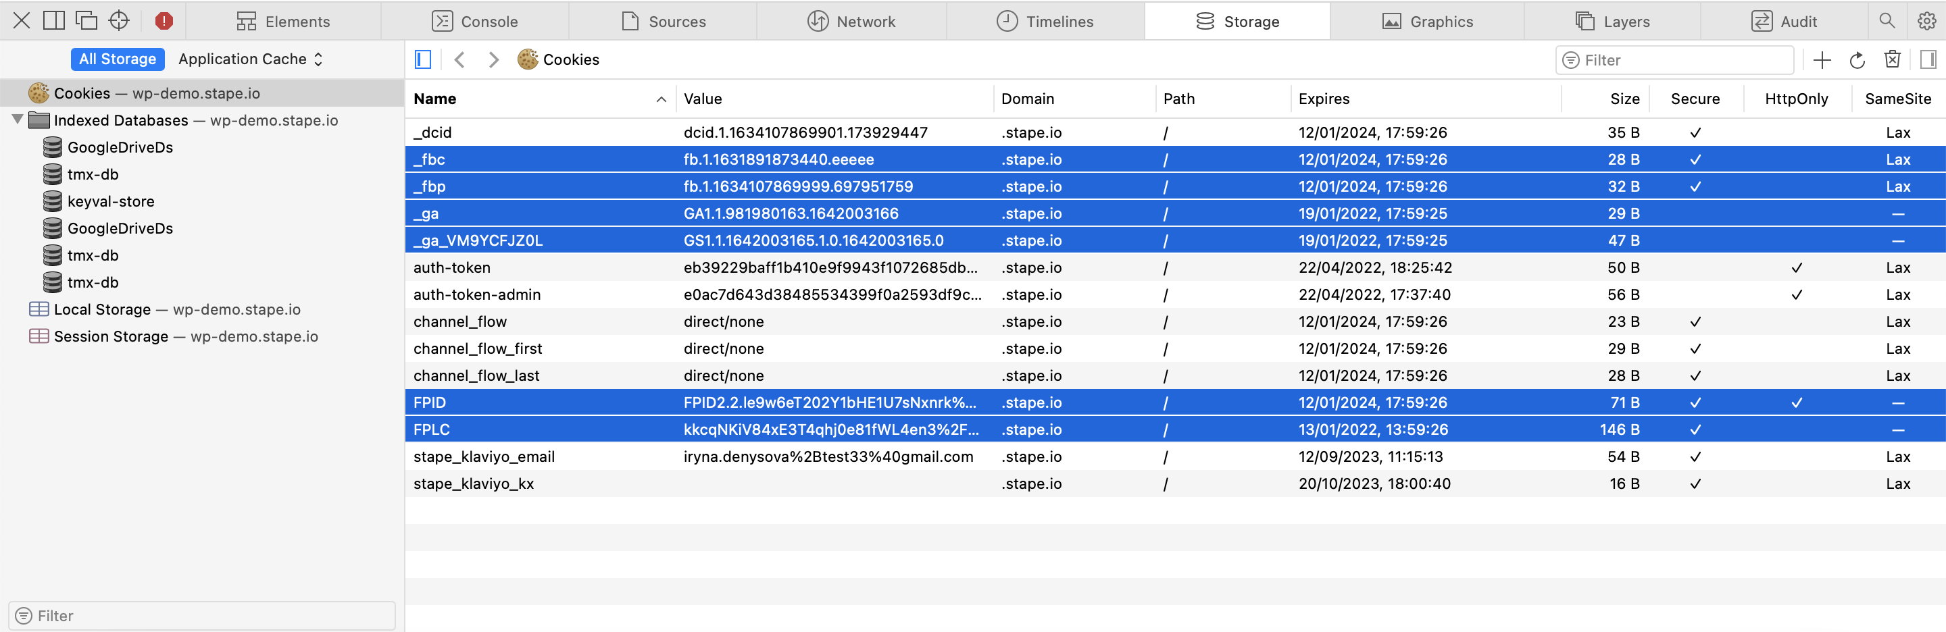Image resolution: width=1946 pixels, height=632 pixels.
Task: Select the auth-token cookie name
Action: [452, 267]
